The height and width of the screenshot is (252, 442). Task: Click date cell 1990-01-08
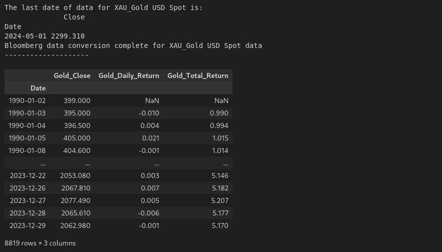tap(27, 150)
